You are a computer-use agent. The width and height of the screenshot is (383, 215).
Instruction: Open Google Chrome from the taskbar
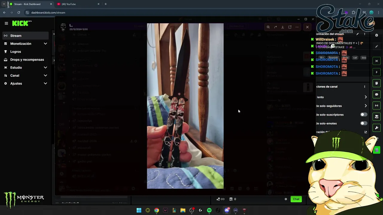156,210
